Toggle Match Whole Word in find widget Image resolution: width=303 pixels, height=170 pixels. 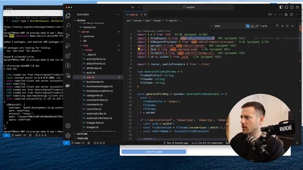pyautogui.click(x=252, y=26)
